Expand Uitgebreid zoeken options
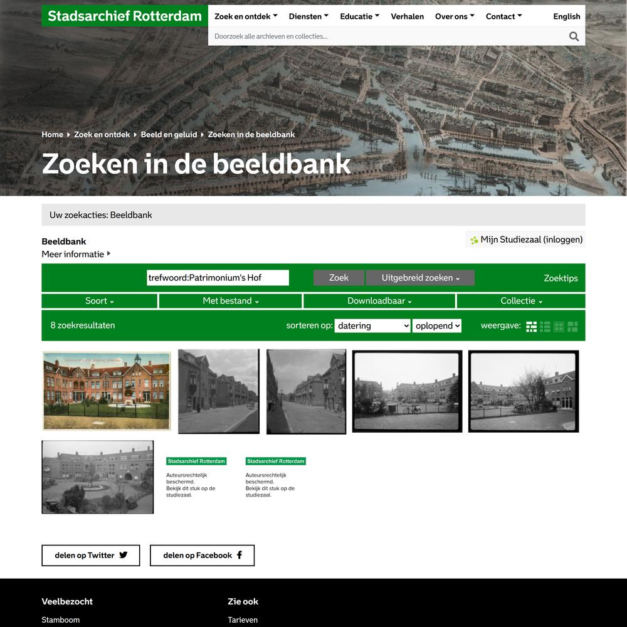 (420, 278)
